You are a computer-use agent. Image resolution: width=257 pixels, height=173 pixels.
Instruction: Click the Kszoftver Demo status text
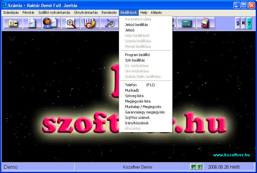click(x=137, y=167)
